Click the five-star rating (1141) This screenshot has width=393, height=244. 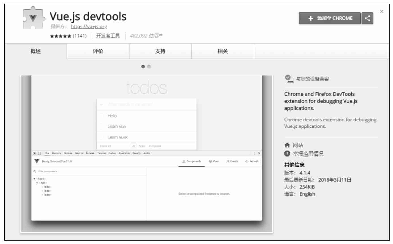tap(68, 36)
